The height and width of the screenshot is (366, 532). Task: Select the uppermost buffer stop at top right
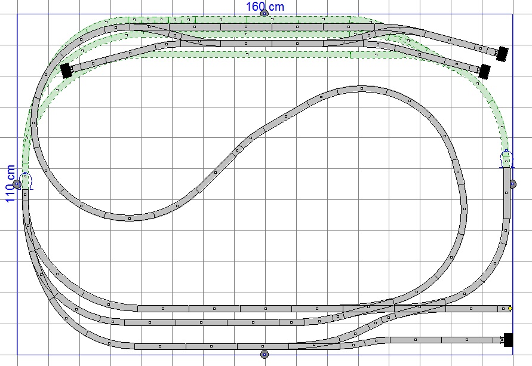(x=502, y=54)
